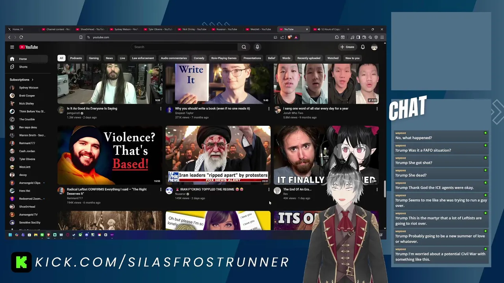This screenshot has width=504, height=283.
Task: Expand the Subscriptions section chevron
Action: click(32, 80)
